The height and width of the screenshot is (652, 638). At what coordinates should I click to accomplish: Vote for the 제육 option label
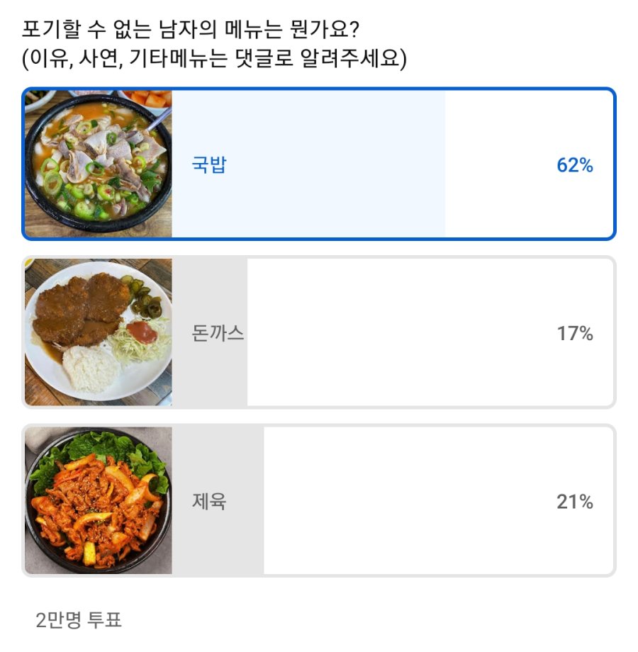(209, 502)
